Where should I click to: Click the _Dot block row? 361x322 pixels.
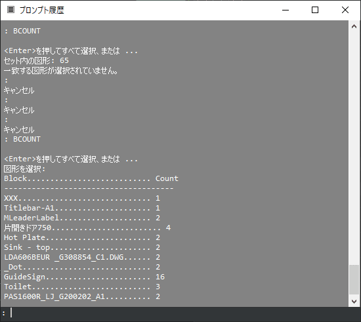[x=82, y=267]
